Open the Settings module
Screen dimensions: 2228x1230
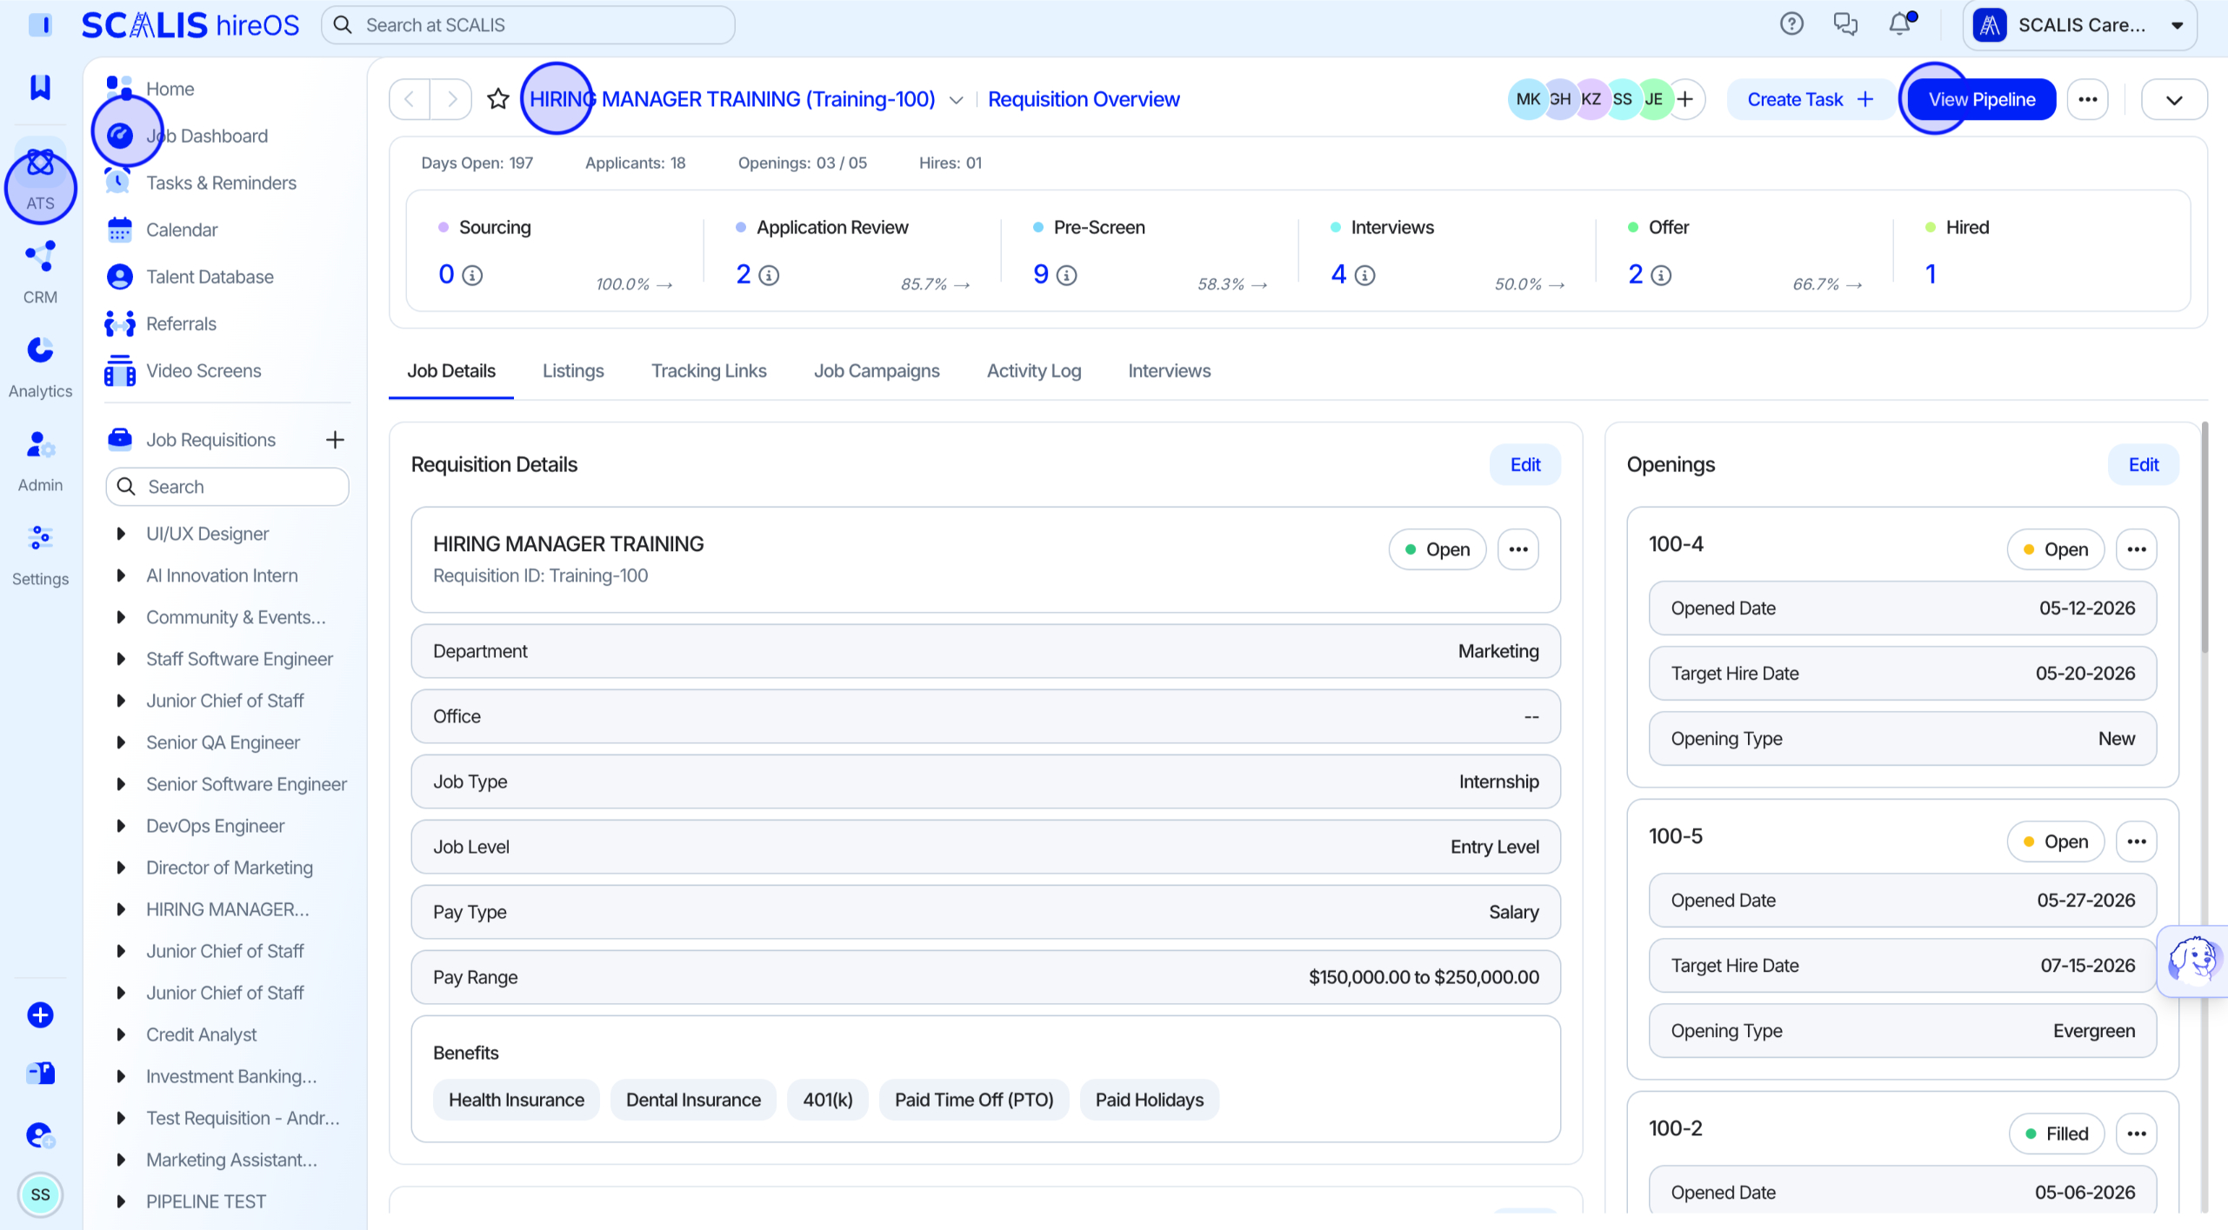point(40,555)
